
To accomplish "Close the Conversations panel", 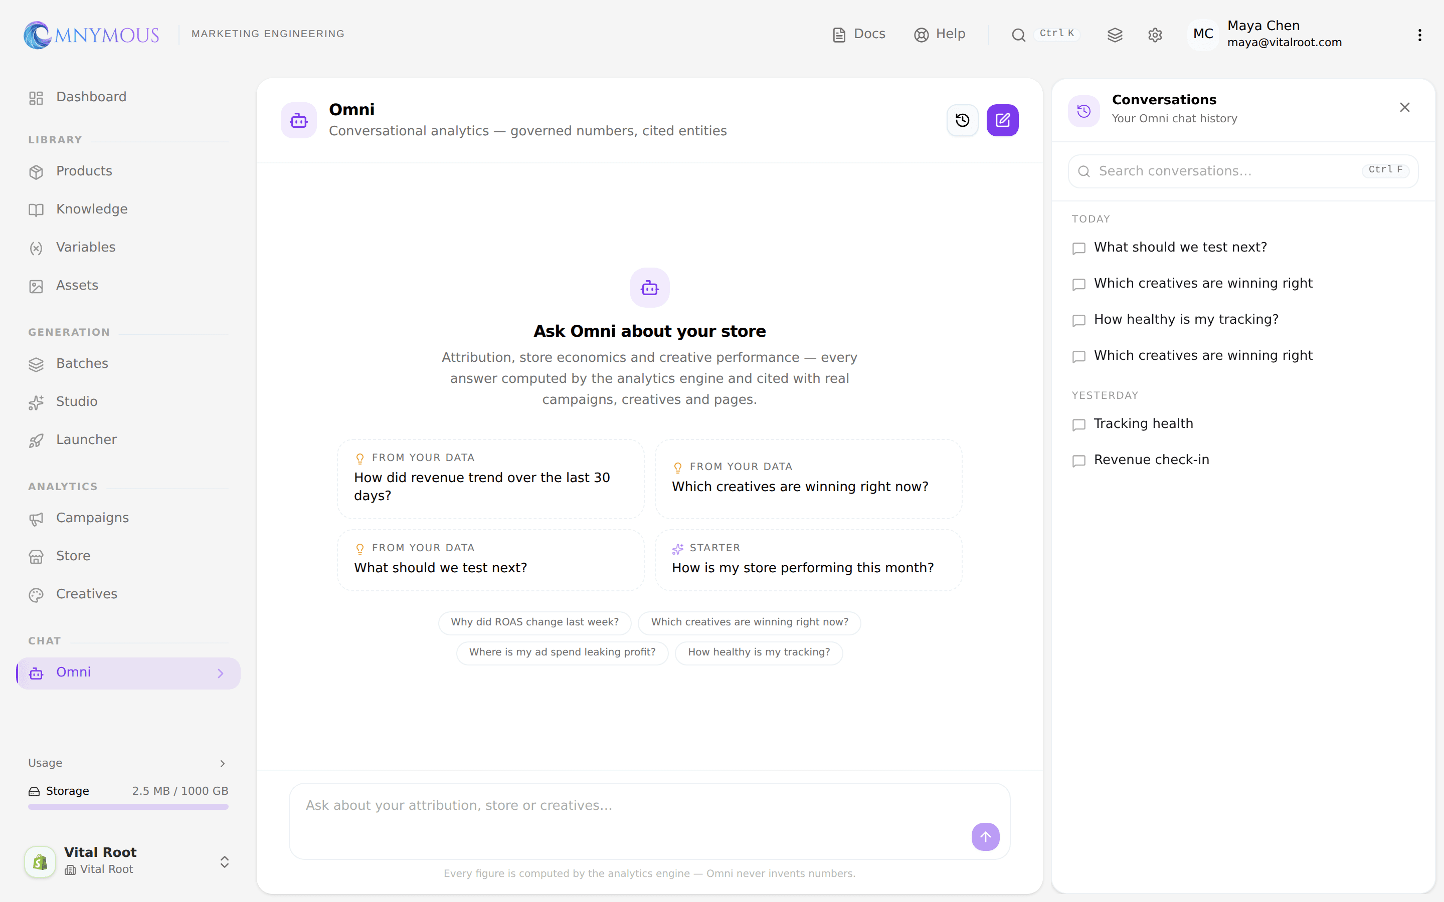I will [x=1404, y=107].
